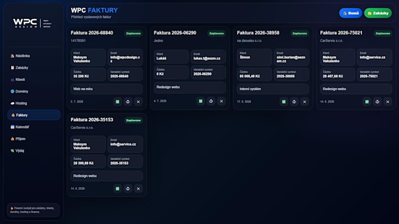The image size is (399, 224).
Task: Click green check icon on Faktura 2026-35153
Action: 117,189
